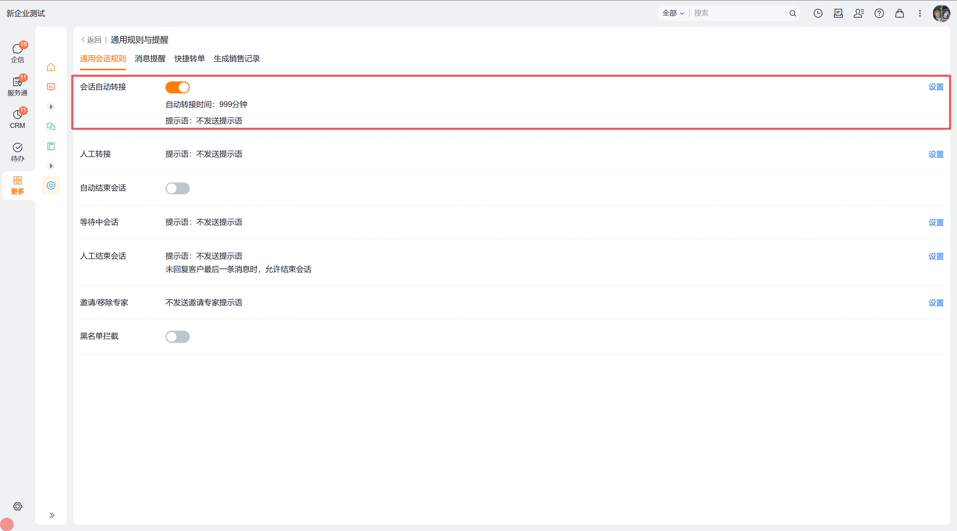The width and height of the screenshot is (957, 531).
Task: Expand the first collapsed arrow below monitor icon
Action: (x=51, y=107)
